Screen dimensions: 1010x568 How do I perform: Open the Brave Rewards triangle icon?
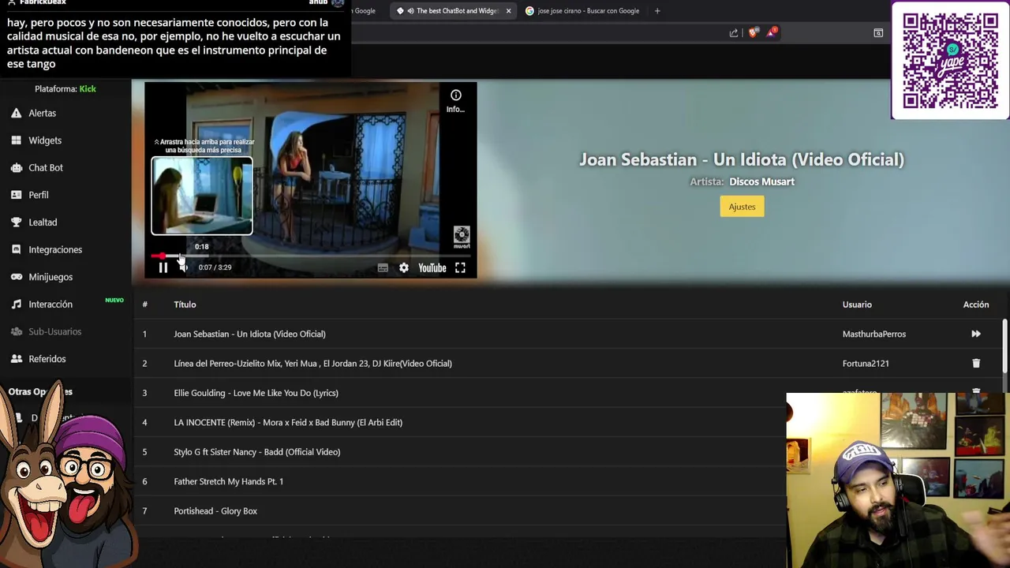[x=772, y=32]
